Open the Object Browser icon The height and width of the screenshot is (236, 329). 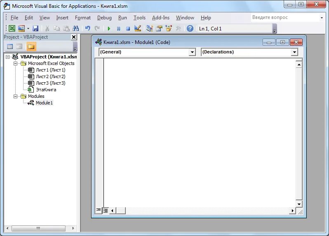tap(169, 28)
